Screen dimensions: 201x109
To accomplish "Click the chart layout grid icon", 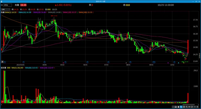I will pyautogui.click(x=184, y=107).
